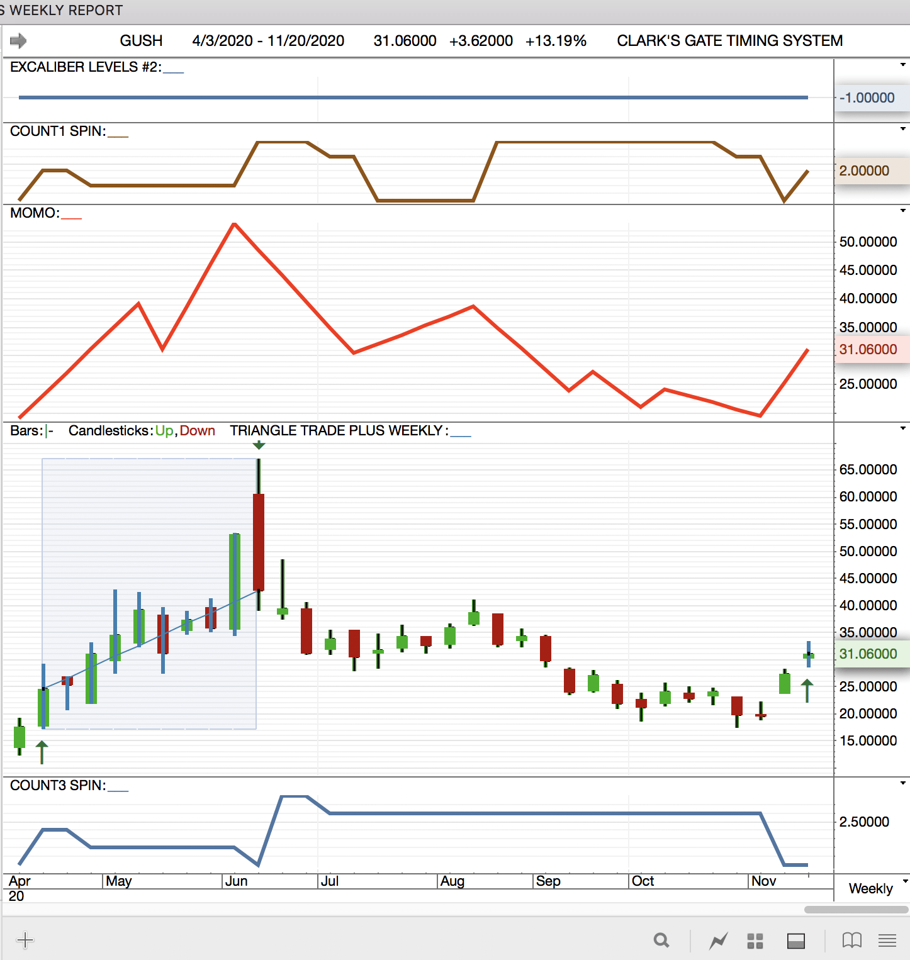The width and height of the screenshot is (910, 960).
Task: Click the TRIANGLE TRADE PLUS WEEKLY legend label
Action: pyautogui.click(x=339, y=430)
